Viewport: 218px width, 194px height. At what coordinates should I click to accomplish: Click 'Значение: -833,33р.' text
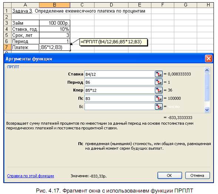pos(88,176)
